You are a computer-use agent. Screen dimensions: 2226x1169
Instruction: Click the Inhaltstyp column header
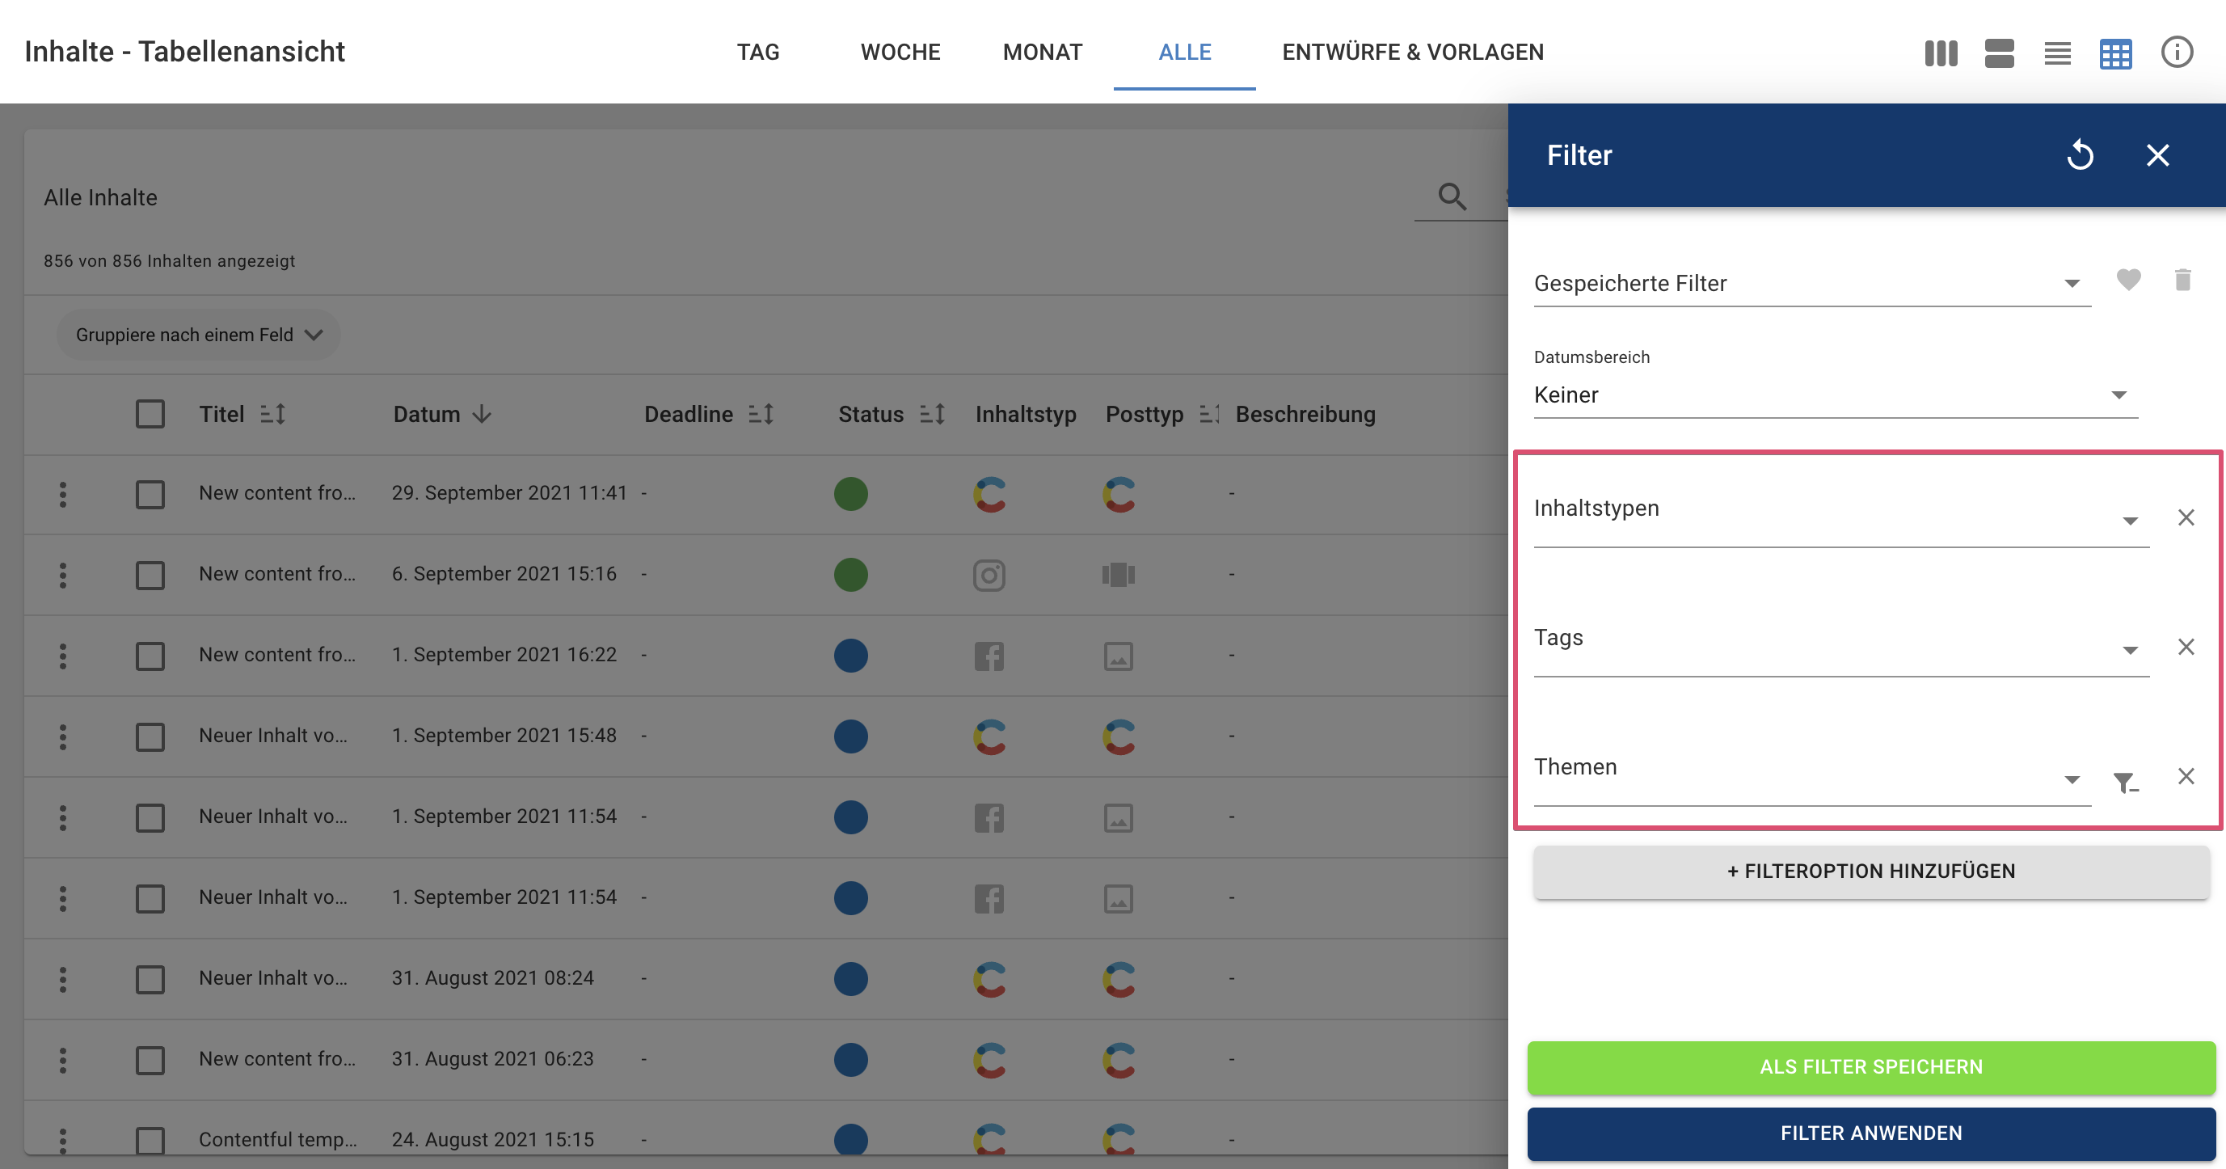pos(1026,414)
